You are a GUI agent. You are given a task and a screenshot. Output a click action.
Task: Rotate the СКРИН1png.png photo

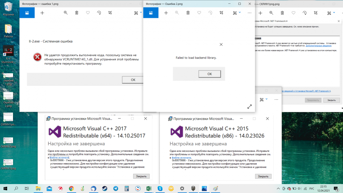tap(305, 13)
